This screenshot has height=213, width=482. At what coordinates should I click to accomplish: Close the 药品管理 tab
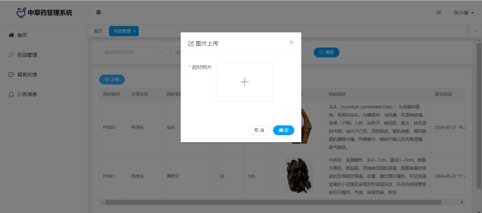click(x=134, y=31)
